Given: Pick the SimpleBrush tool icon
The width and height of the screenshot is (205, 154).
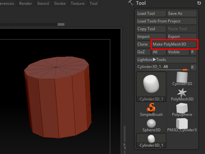Looking at the screenshot, I should coord(151,110).
